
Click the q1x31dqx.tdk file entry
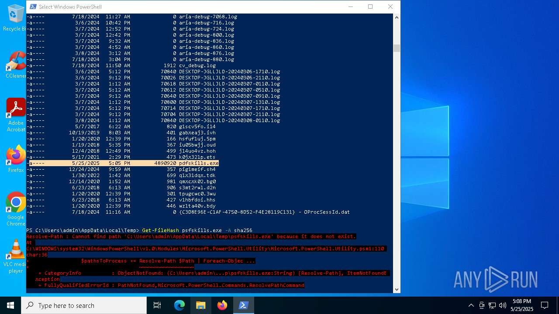click(x=197, y=175)
